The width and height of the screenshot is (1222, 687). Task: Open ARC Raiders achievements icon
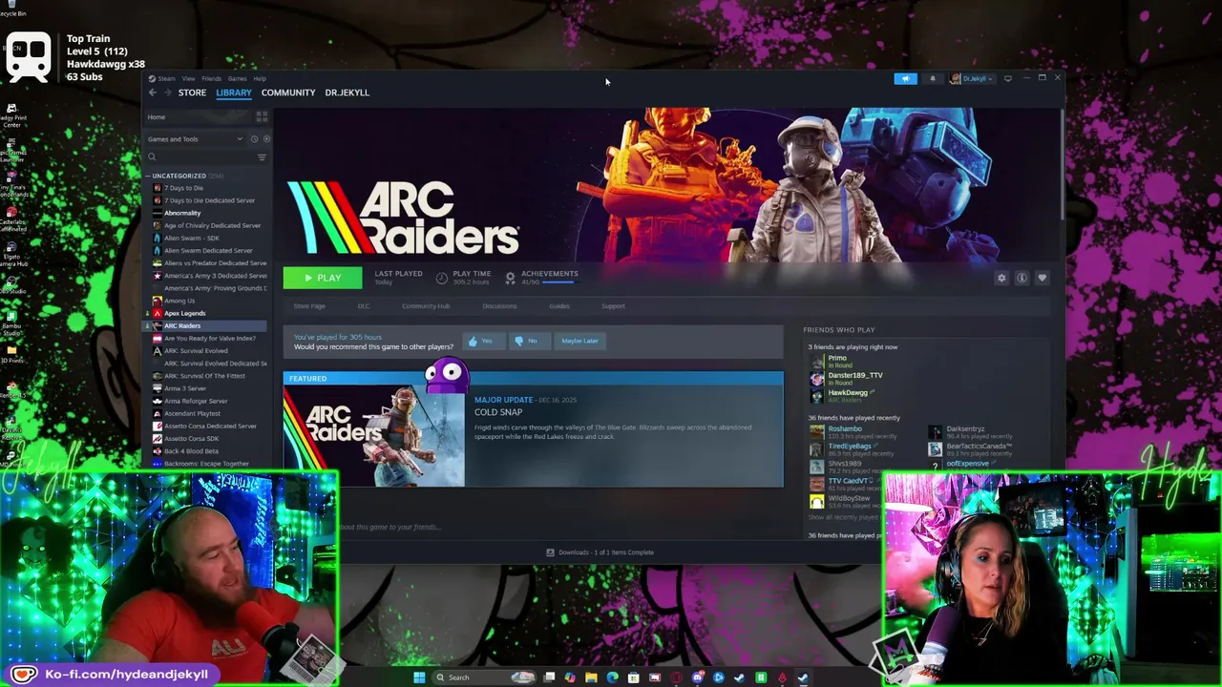click(x=510, y=278)
